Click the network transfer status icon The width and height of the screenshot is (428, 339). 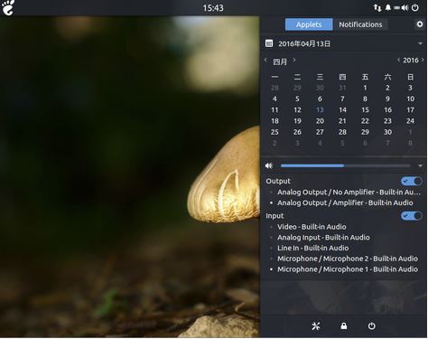[377, 8]
